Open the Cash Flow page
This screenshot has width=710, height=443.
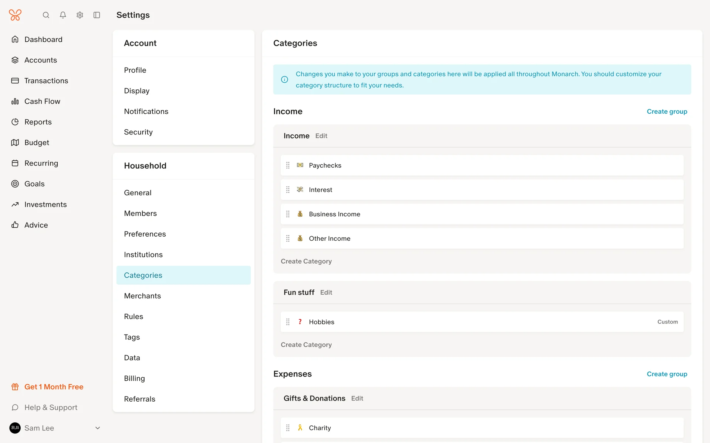[x=42, y=101]
